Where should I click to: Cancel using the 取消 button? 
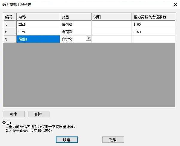pos(113,140)
